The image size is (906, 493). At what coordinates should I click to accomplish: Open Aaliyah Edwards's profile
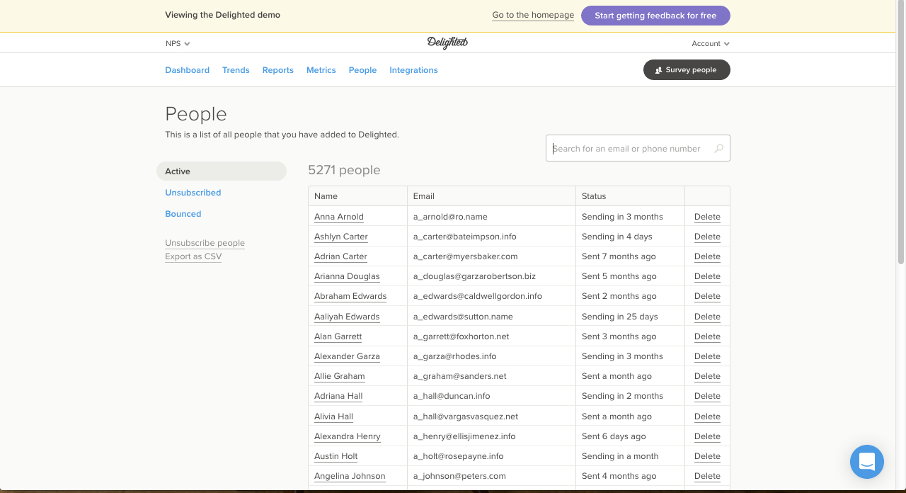tap(347, 317)
